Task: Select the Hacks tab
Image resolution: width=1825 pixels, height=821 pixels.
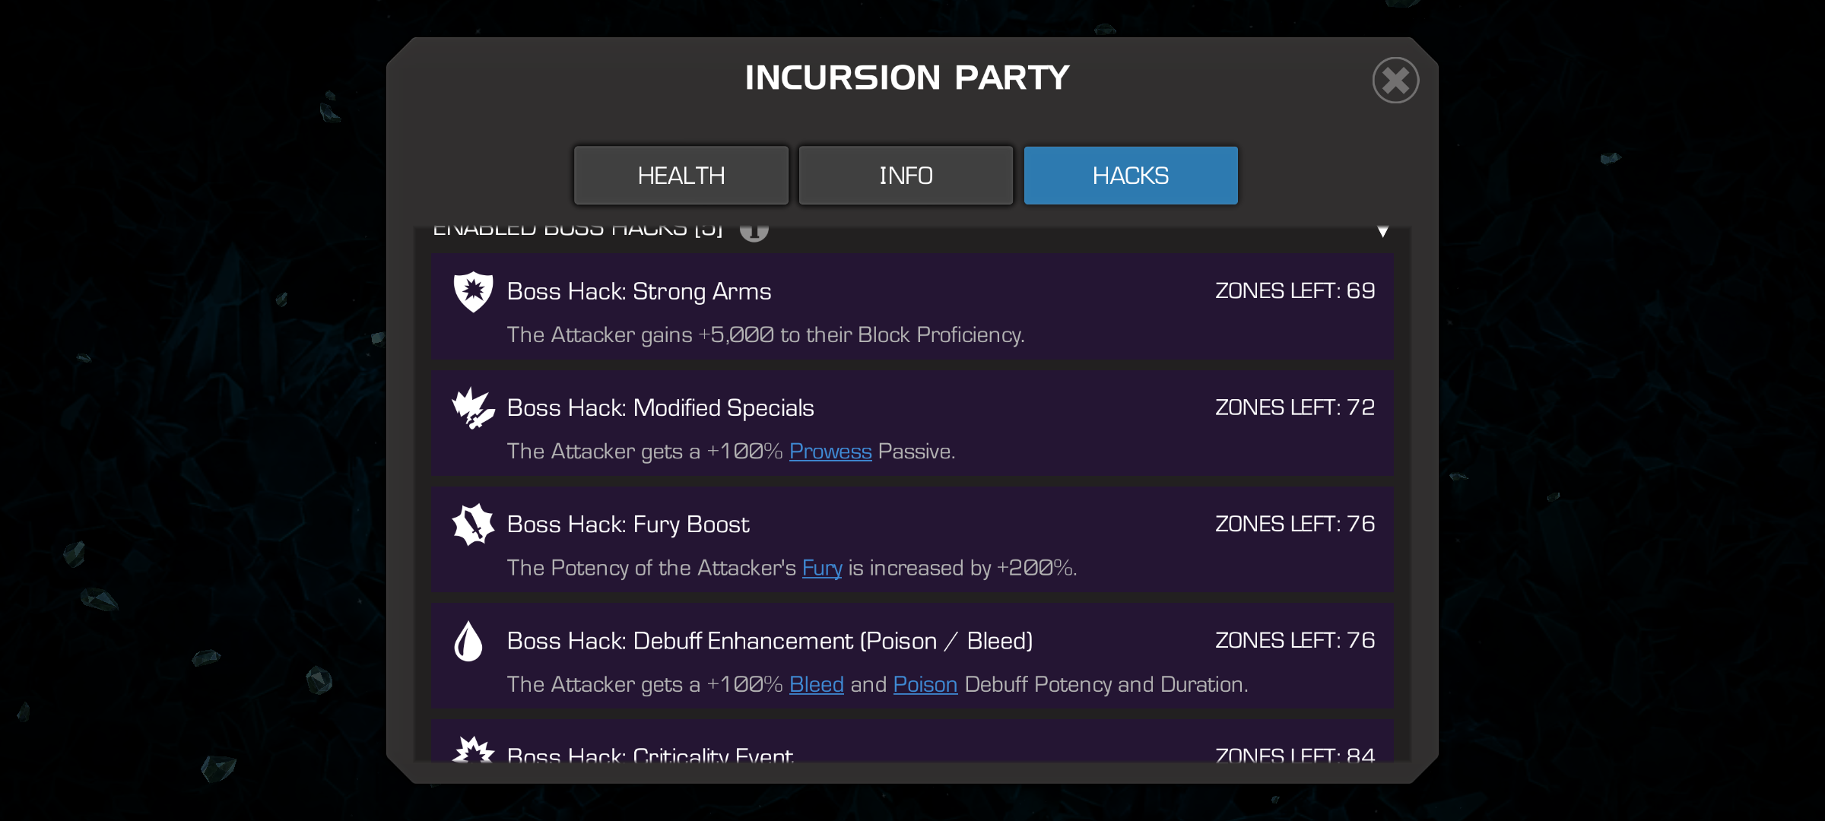Action: (x=1131, y=176)
